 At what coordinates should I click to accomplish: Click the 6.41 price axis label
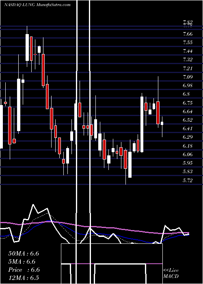click(x=188, y=129)
